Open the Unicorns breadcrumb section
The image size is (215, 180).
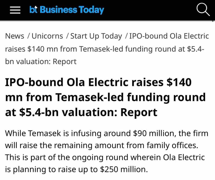click(x=47, y=36)
